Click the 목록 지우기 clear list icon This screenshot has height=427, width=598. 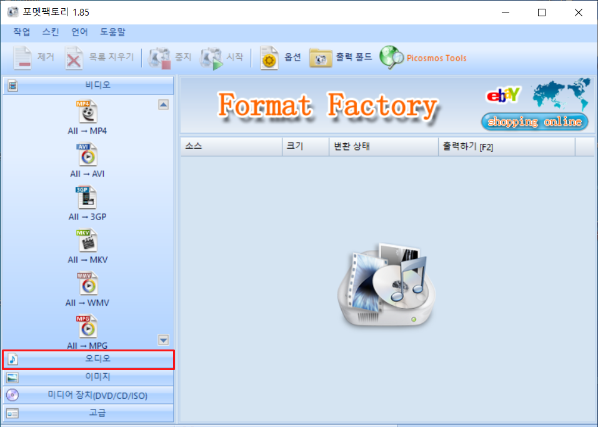(74, 58)
